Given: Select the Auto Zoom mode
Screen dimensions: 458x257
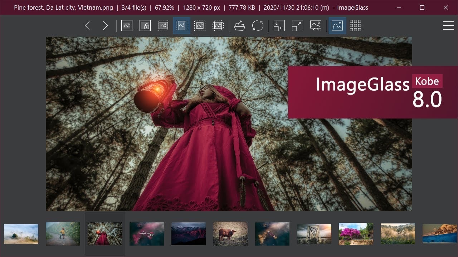Looking at the screenshot, I should (x=127, y=26).
